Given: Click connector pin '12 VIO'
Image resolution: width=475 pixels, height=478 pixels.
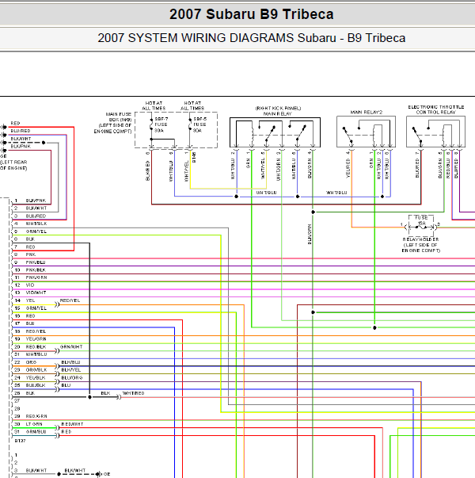Looking at the screenshot, I should click(25, 285).
